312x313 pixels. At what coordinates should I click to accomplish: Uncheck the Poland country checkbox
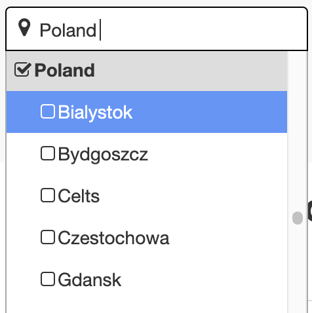point(22,69)
